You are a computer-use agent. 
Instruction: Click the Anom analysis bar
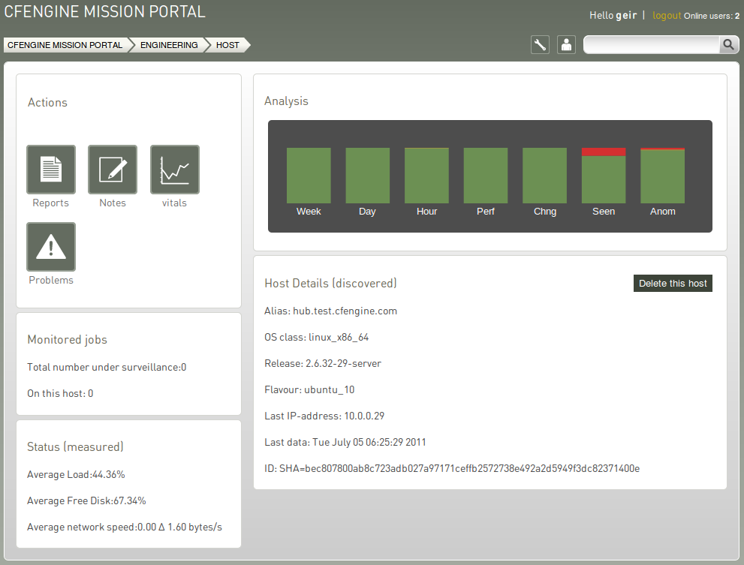[x=662, y=176]
